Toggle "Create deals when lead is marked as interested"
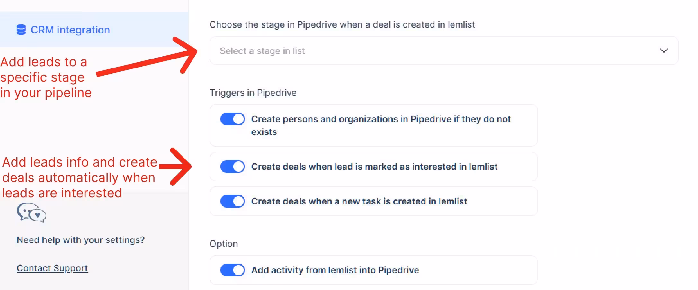698x290 pixels. [x=232, y=167]
